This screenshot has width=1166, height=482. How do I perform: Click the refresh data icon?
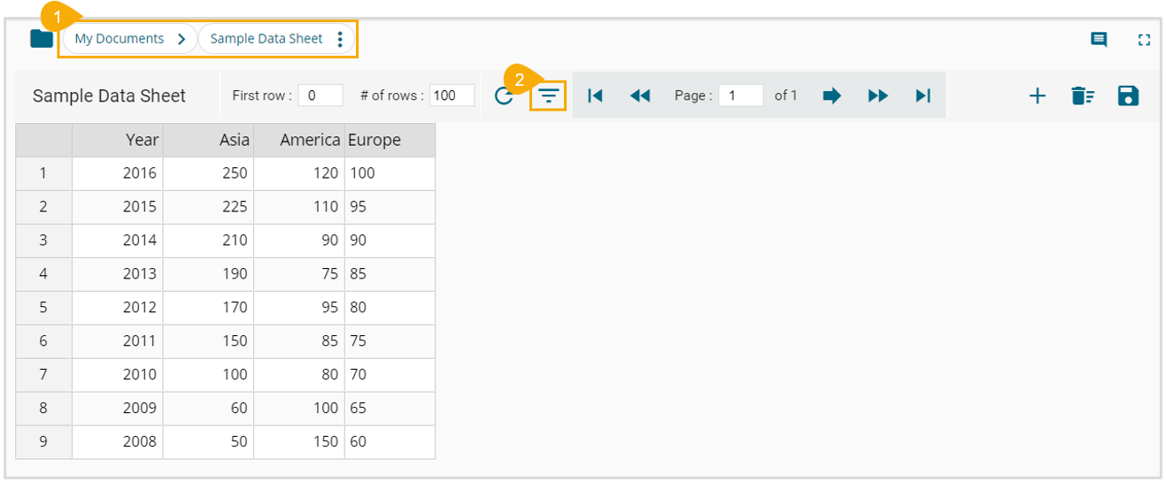click(504, 96)
